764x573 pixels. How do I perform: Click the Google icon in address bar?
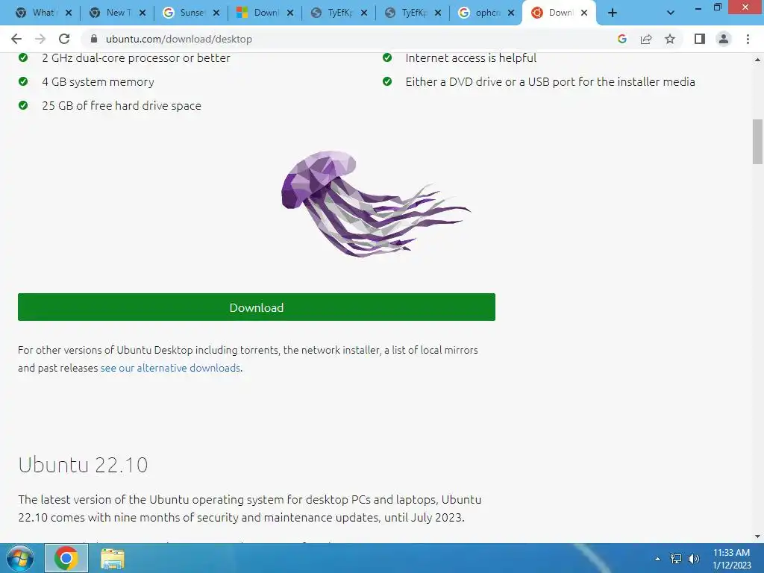(621, 39)
